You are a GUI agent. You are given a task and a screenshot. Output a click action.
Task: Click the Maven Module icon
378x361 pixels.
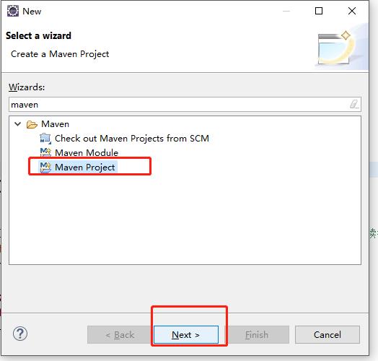click(x=45, y=152)
